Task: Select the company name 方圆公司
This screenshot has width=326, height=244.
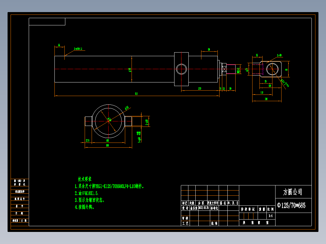Action: point(292,192)
